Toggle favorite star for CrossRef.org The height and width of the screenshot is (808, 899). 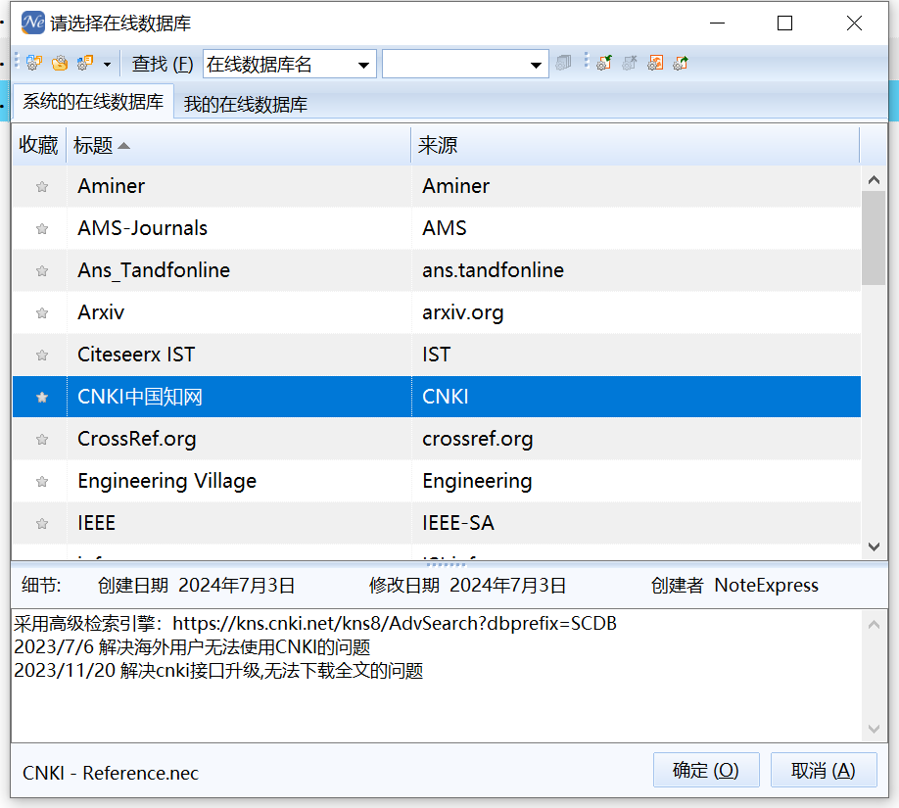42,440
